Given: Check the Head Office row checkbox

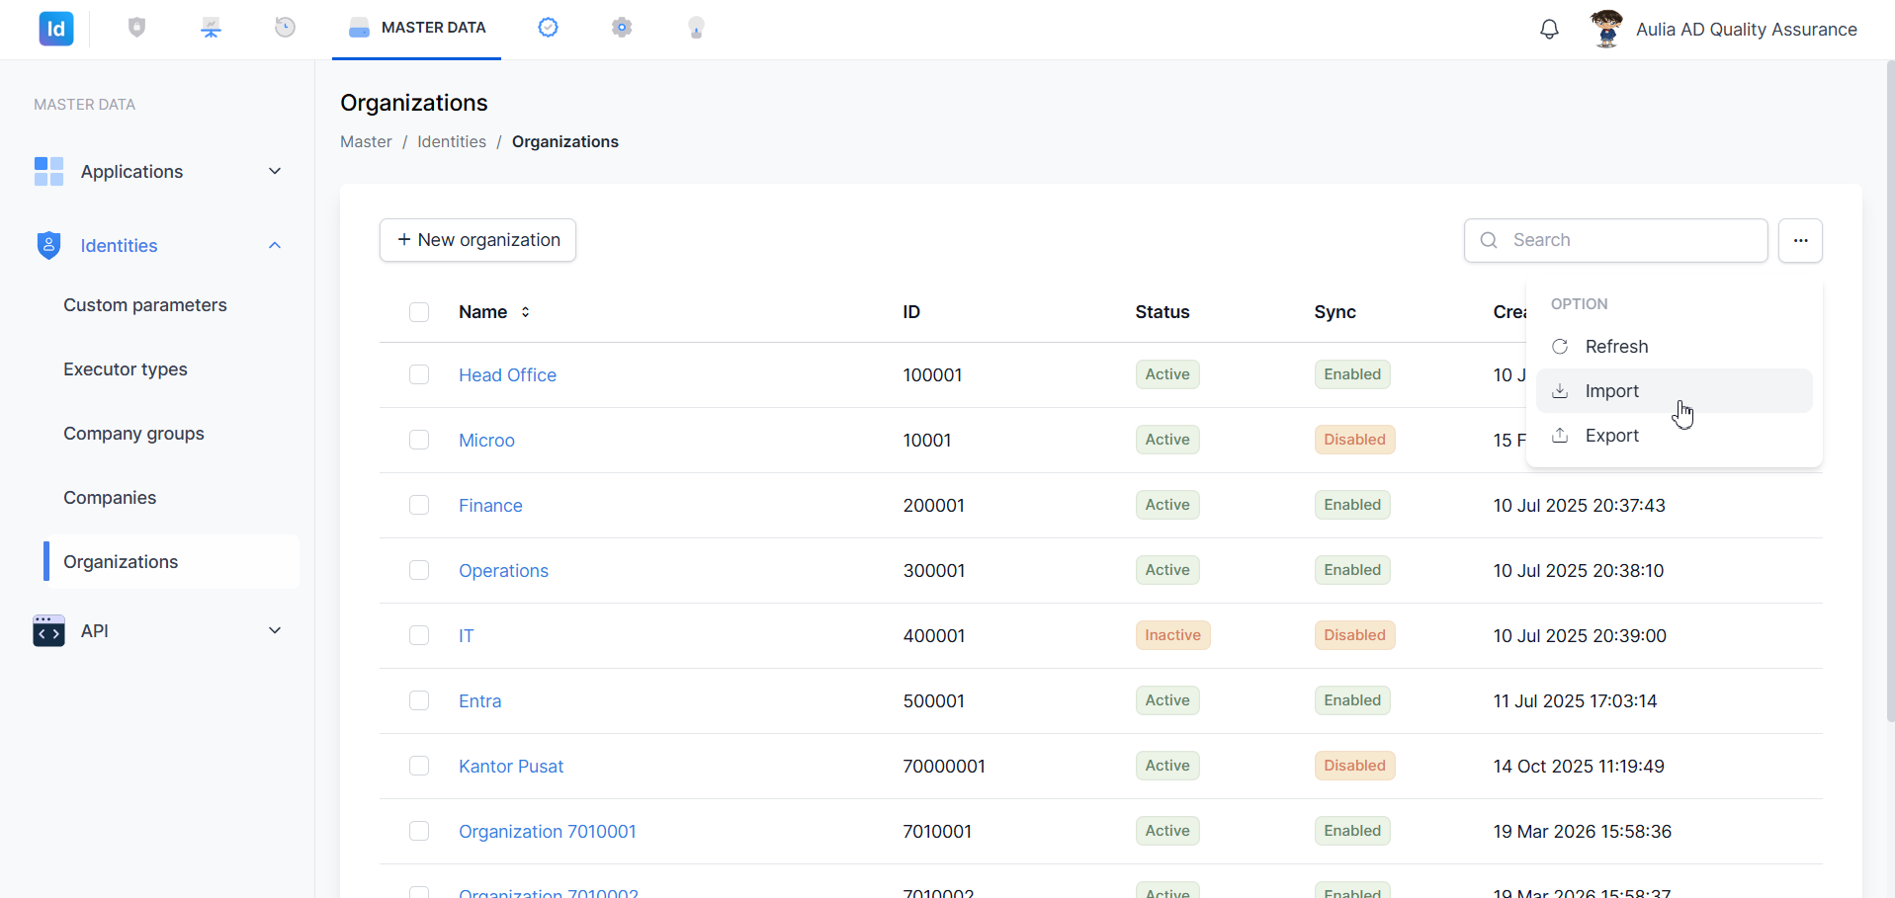Looking at the screenshot, I should coord(419,374).
